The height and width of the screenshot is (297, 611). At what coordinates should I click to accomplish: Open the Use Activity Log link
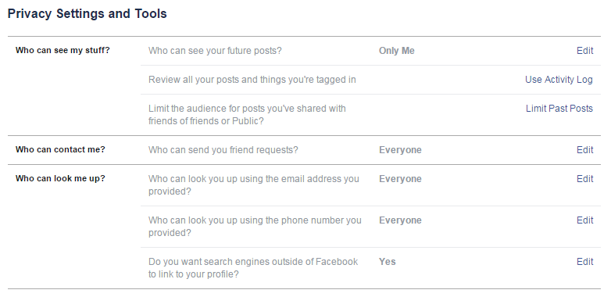(559, 80)
